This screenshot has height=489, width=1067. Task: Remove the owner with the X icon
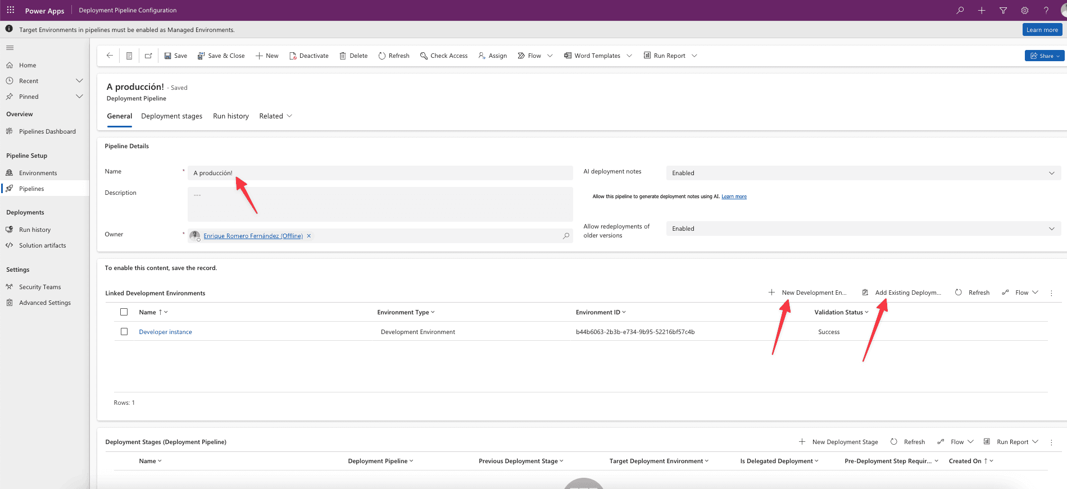pos(309,236)
